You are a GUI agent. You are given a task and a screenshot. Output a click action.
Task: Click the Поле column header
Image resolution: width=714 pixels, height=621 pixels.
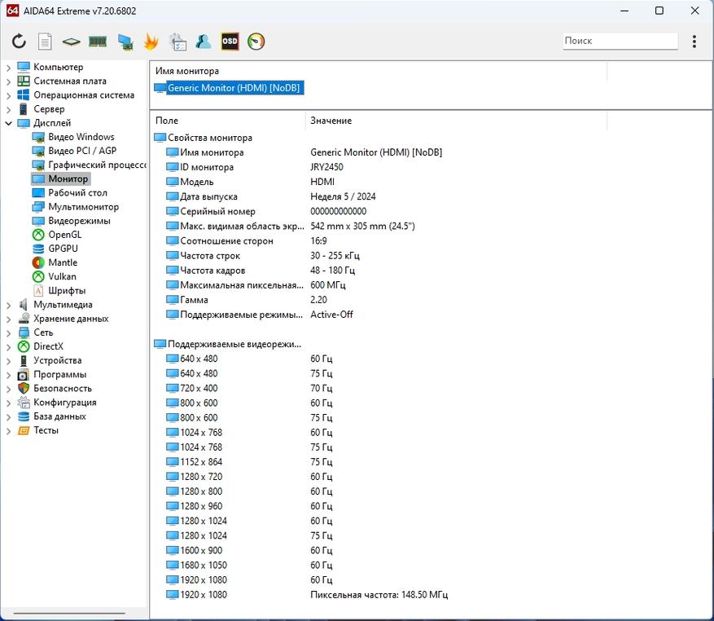167,121
